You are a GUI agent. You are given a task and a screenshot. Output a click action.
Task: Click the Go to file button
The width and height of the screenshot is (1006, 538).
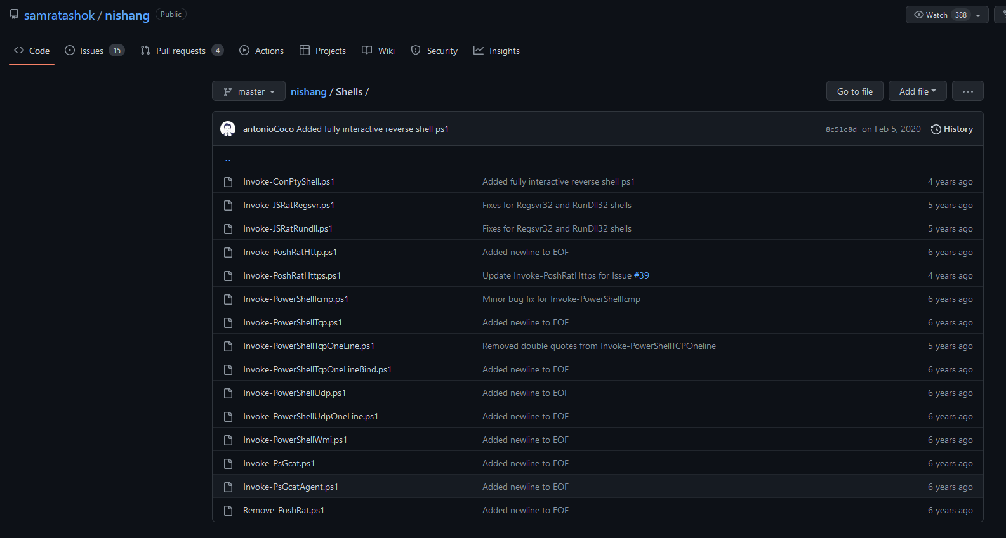pyautogui.click(x=854, y=91)
